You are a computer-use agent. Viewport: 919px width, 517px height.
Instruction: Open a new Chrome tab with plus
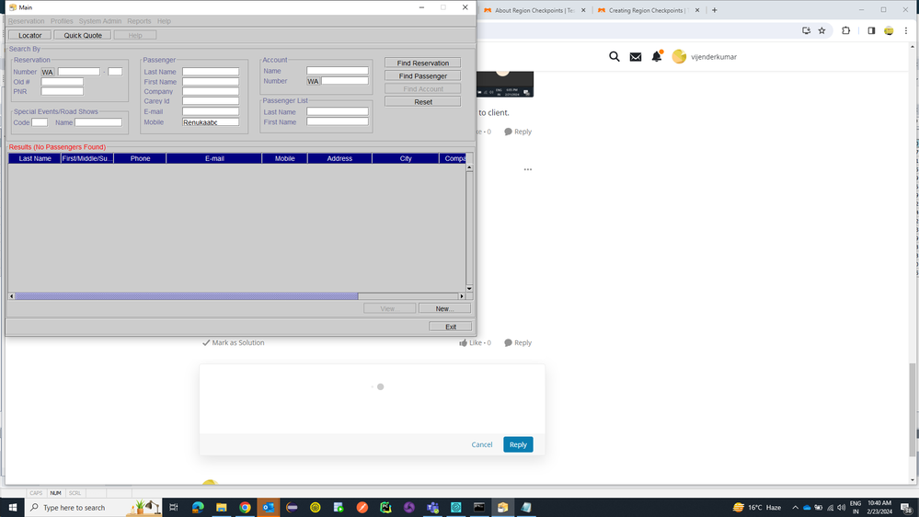[714, 10]
